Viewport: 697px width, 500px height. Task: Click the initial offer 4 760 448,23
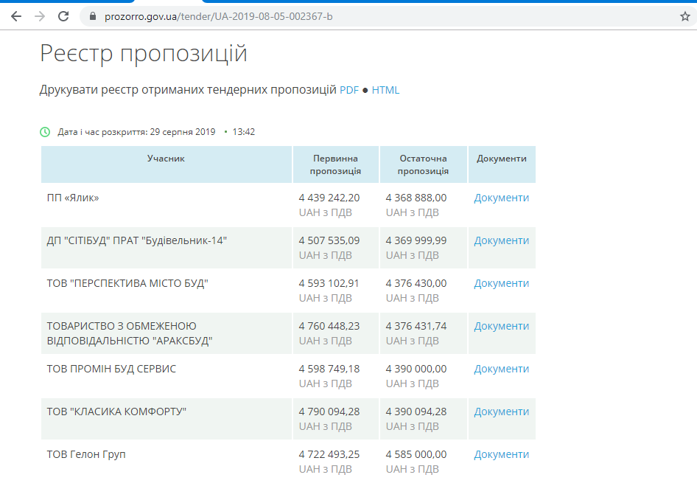pos(329,326)
